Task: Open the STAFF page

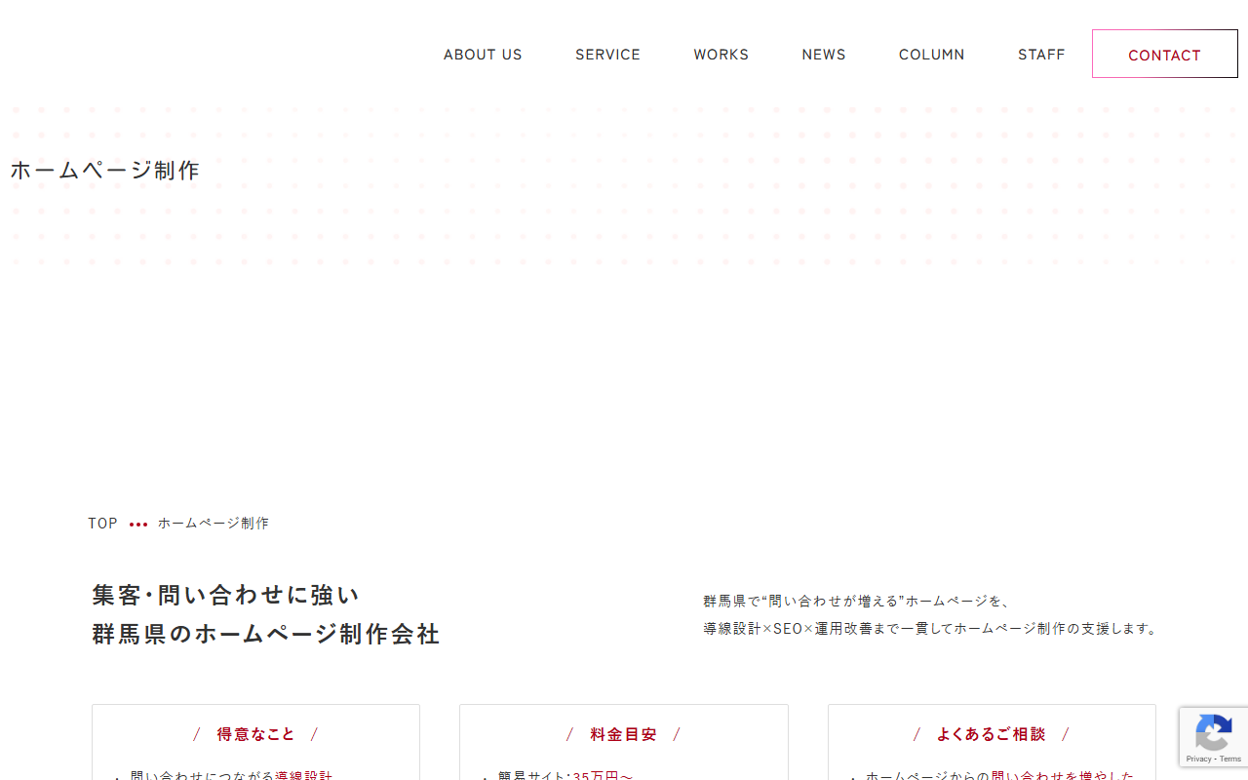Action: click(x=1041, y=55)
